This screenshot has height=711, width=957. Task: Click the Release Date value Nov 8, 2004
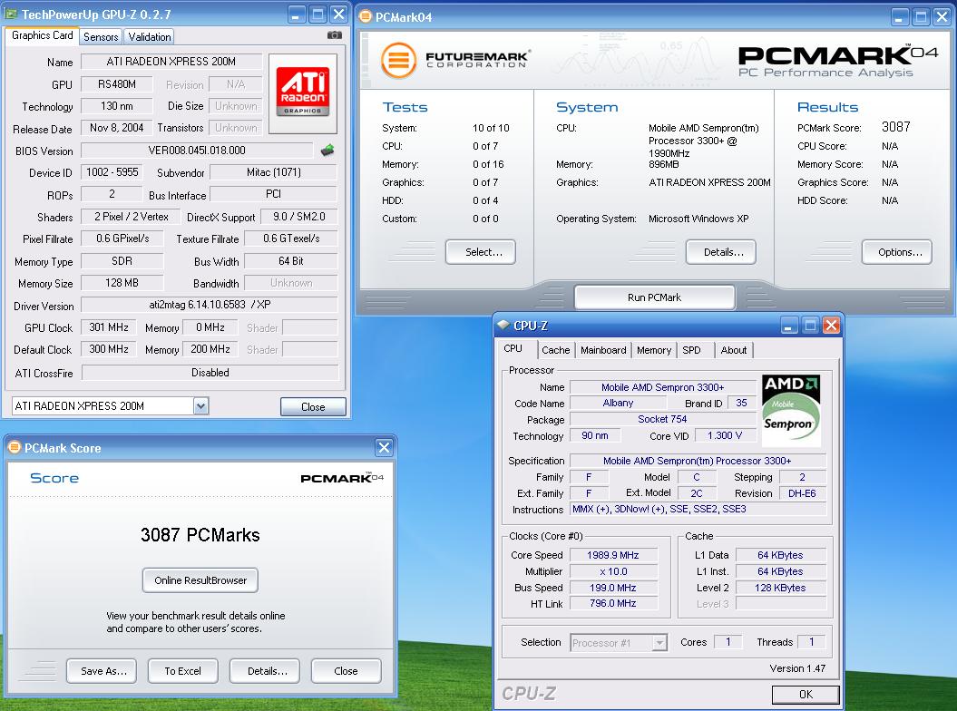[x=117, y=128]
